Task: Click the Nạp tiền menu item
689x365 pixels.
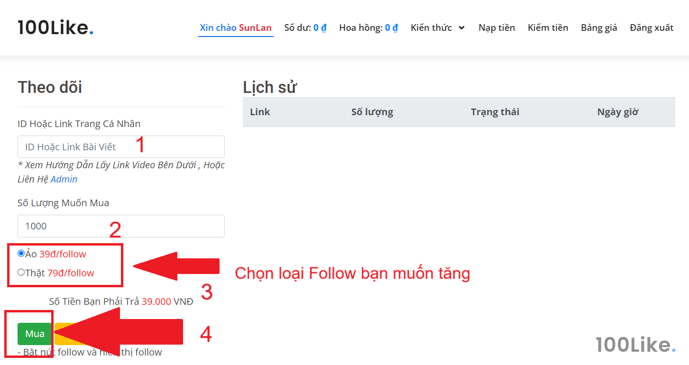Action: pyautogui.click(x=496, y=27)
